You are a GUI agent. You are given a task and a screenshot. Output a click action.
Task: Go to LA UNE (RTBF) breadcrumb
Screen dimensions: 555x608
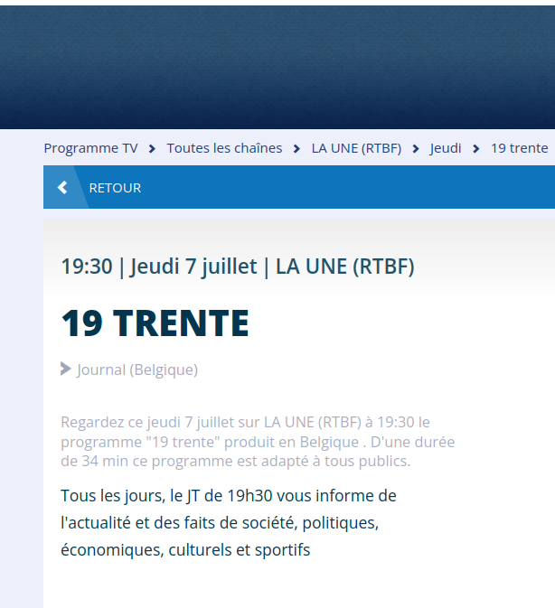(x=356, y=148)
